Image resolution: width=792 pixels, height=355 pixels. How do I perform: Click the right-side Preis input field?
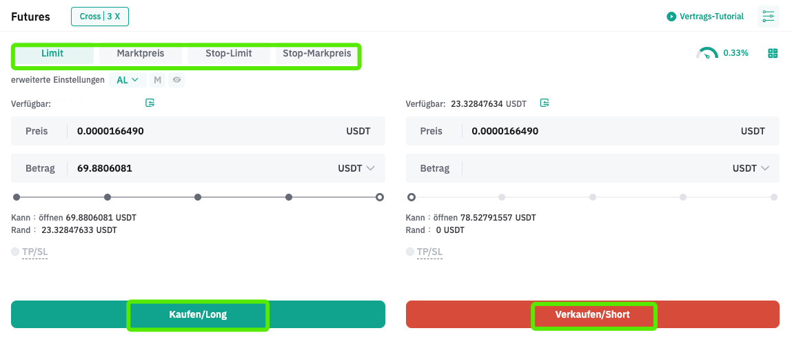(x=593, y=131)
